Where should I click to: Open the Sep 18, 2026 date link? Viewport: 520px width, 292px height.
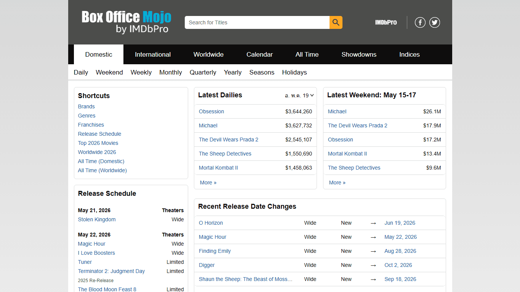(x=400, y=279)
